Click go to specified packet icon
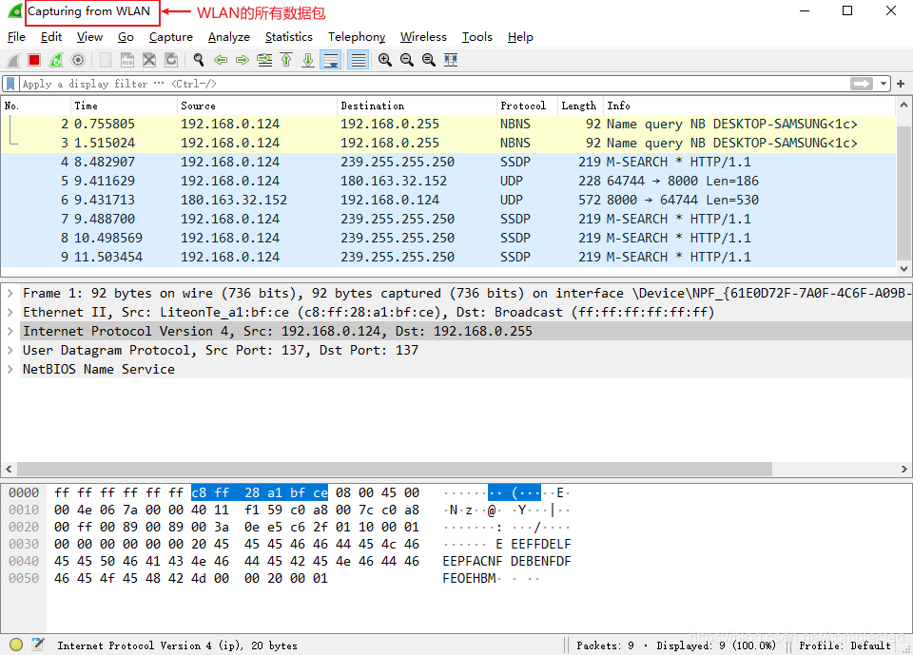Image resolution: width=913 pixels, height=655 pixels. 264,60
